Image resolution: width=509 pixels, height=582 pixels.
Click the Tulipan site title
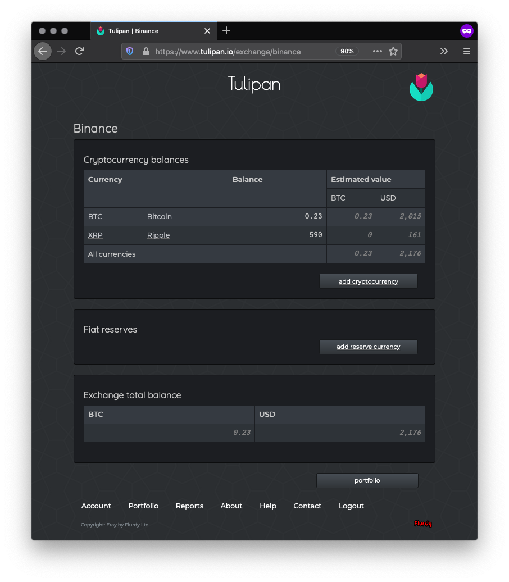click(254, 84)
